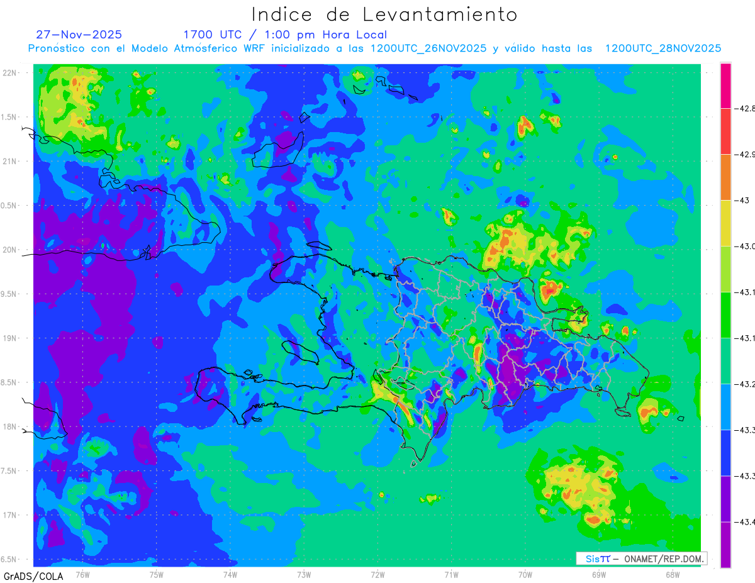
Task: Click the '1700 UTC / 1:00 pm Hora Local' text
Action: tap(285, 35)
